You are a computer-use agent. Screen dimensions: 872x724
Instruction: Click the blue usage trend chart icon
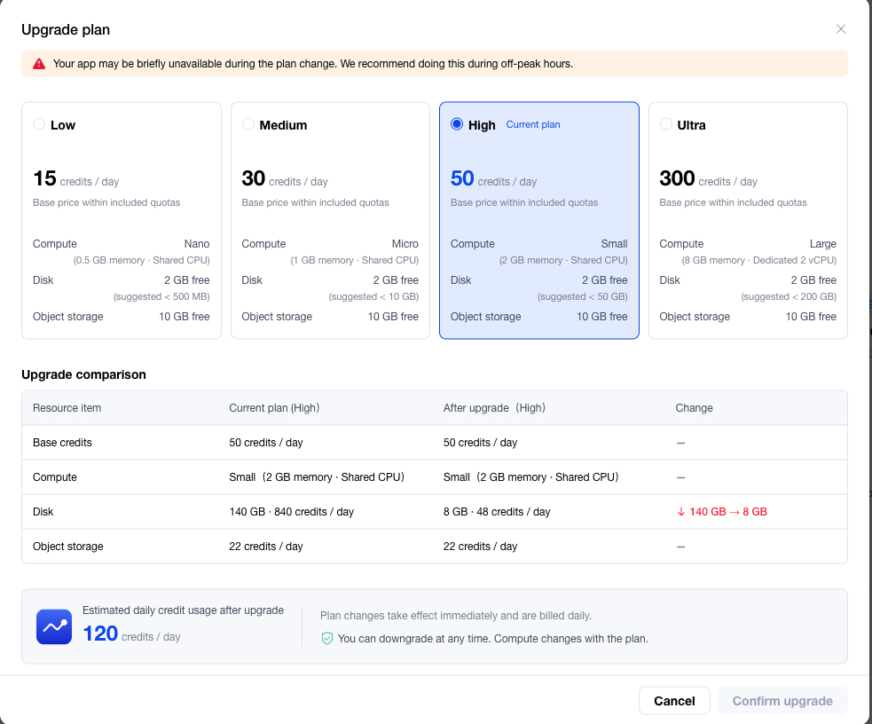pos(54,626)
